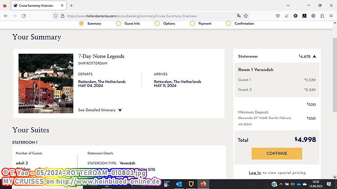Open the Payment step label

tap(205, 24)
